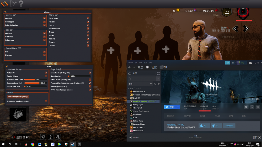Click the Steam icon on the Windows taskbar

point(73,144)
